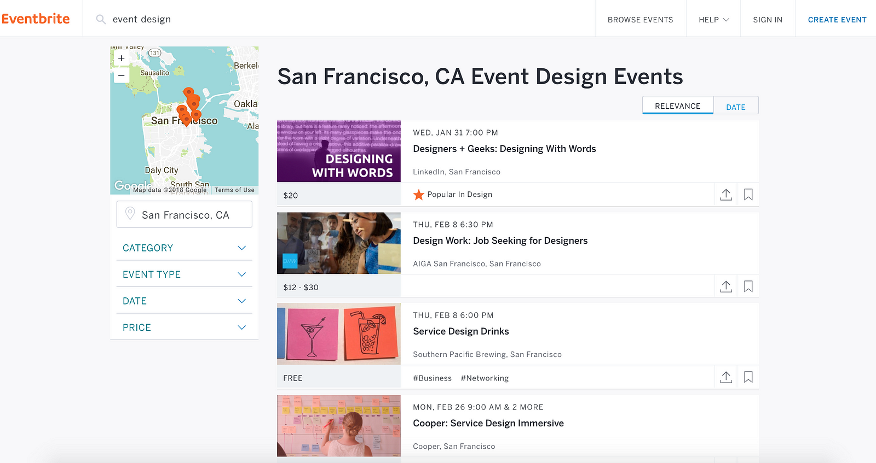The width and height of the screenshot is (876, 463).
Task: Expand the CATEGORY filter
Action: pyautogui.click(x=184, y=248)
